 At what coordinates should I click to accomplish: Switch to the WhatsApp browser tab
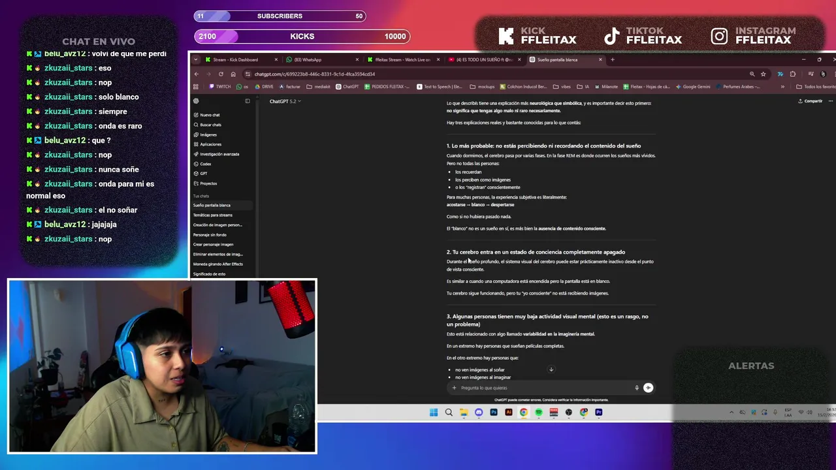321,59
